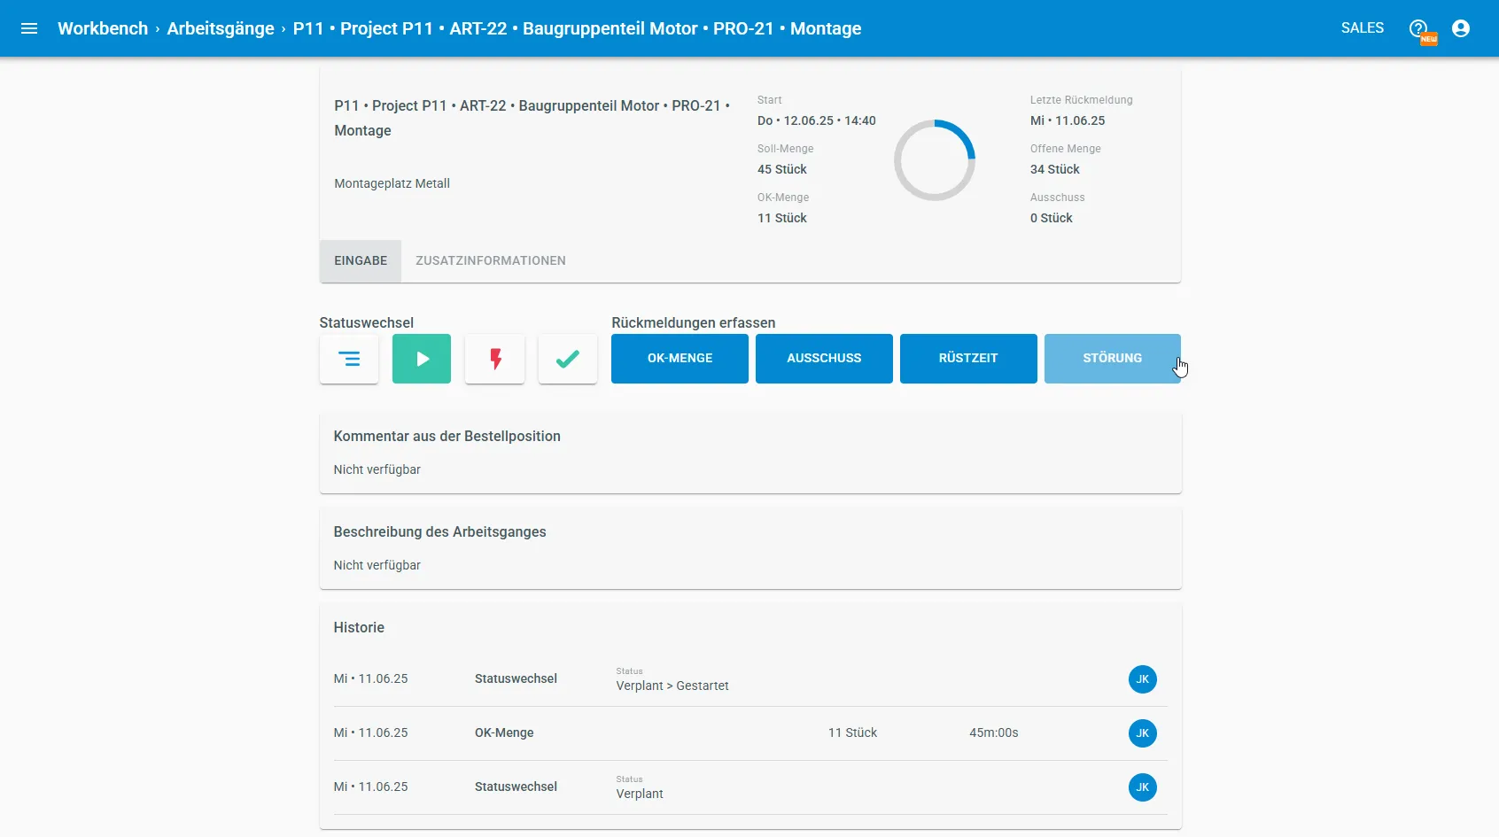Set status to planned via list icon
1499x837 pixels.
[x=349, y=359]
